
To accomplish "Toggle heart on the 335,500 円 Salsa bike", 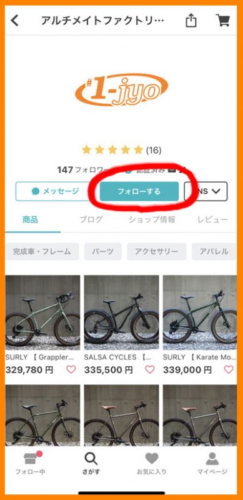I will 149,369.
